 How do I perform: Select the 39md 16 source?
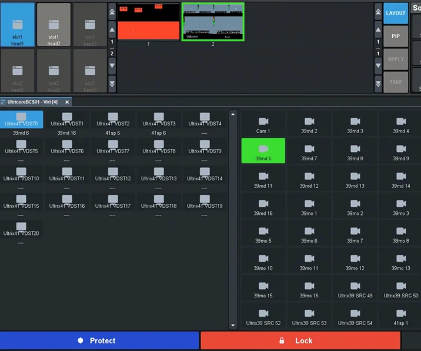[263, 206]
